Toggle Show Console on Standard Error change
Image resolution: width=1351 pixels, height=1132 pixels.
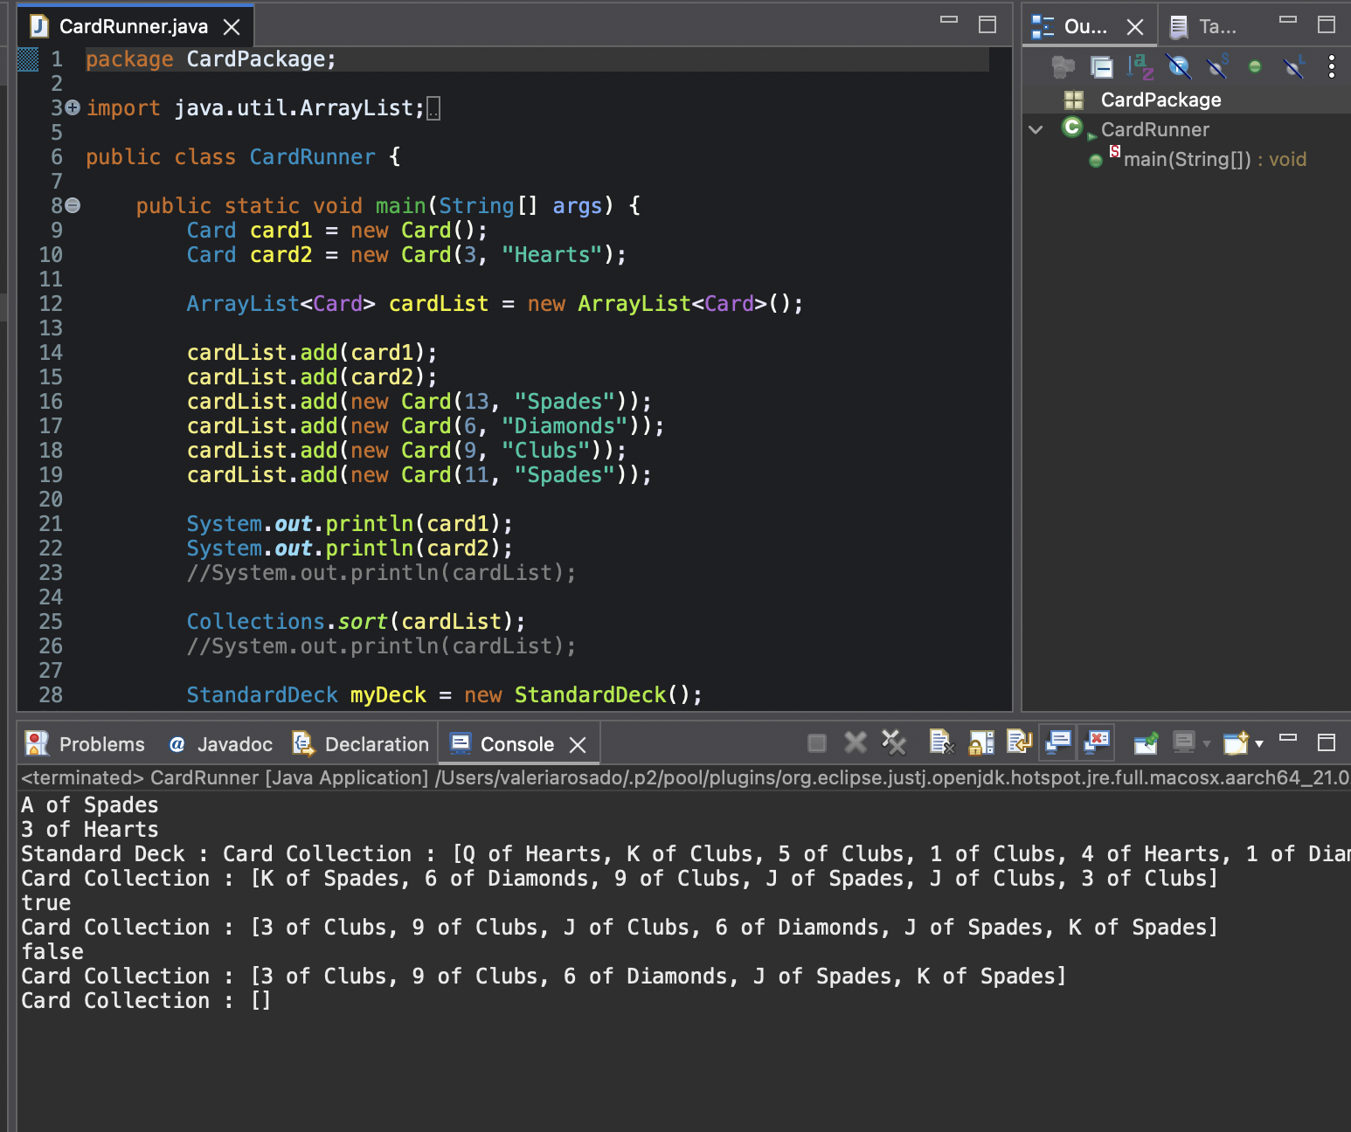pos(1097,743)
